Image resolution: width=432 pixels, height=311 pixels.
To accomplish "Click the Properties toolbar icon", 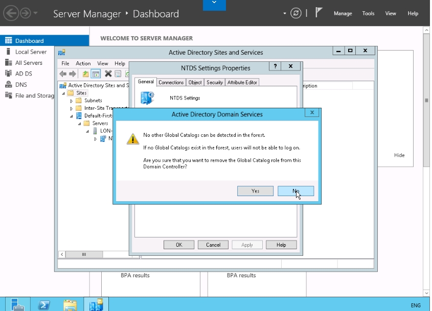I will (x=118, y=74).
